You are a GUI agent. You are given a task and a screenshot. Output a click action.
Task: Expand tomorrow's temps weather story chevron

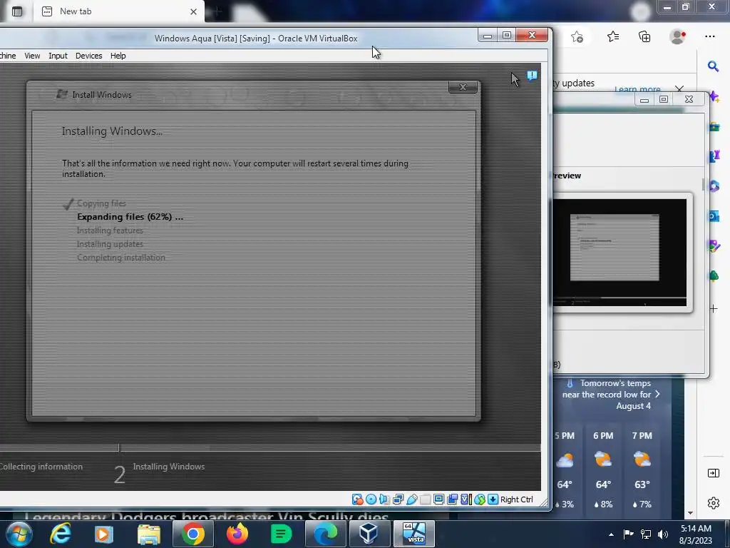[657, 394]
